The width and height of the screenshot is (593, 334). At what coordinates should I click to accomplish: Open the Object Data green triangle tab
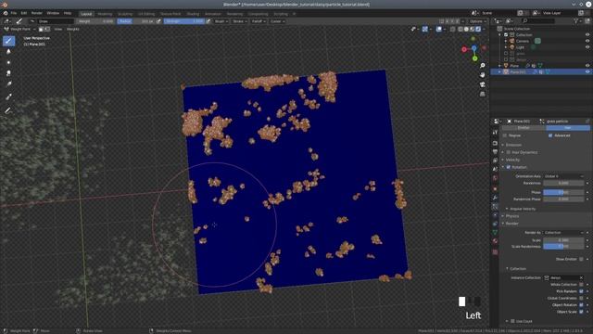[495, 232]
